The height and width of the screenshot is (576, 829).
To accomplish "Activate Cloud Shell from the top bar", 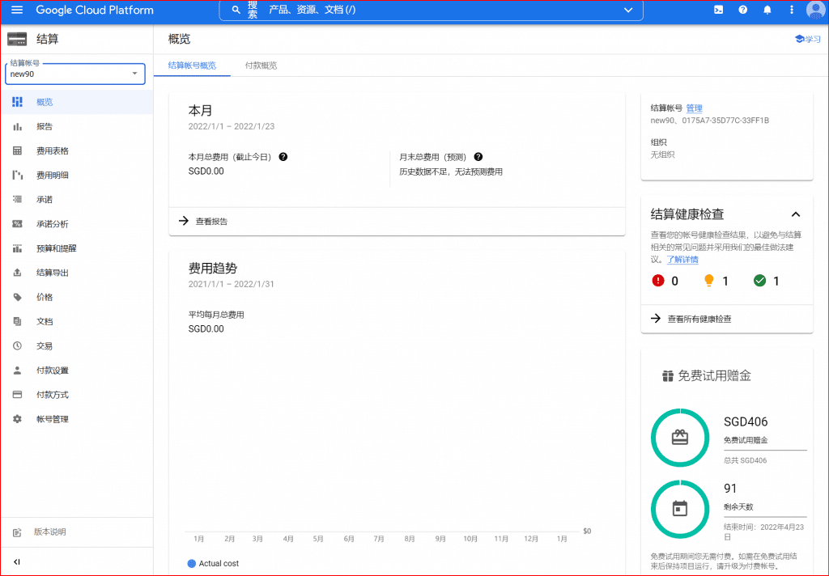I will (x=719, y=11).
